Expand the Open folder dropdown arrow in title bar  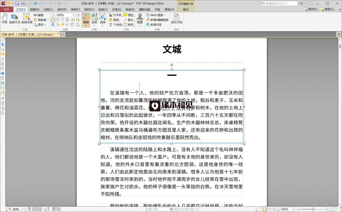click(x=13, y=3)
